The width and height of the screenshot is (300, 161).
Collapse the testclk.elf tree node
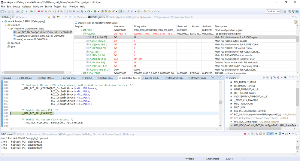pos(5,25)
